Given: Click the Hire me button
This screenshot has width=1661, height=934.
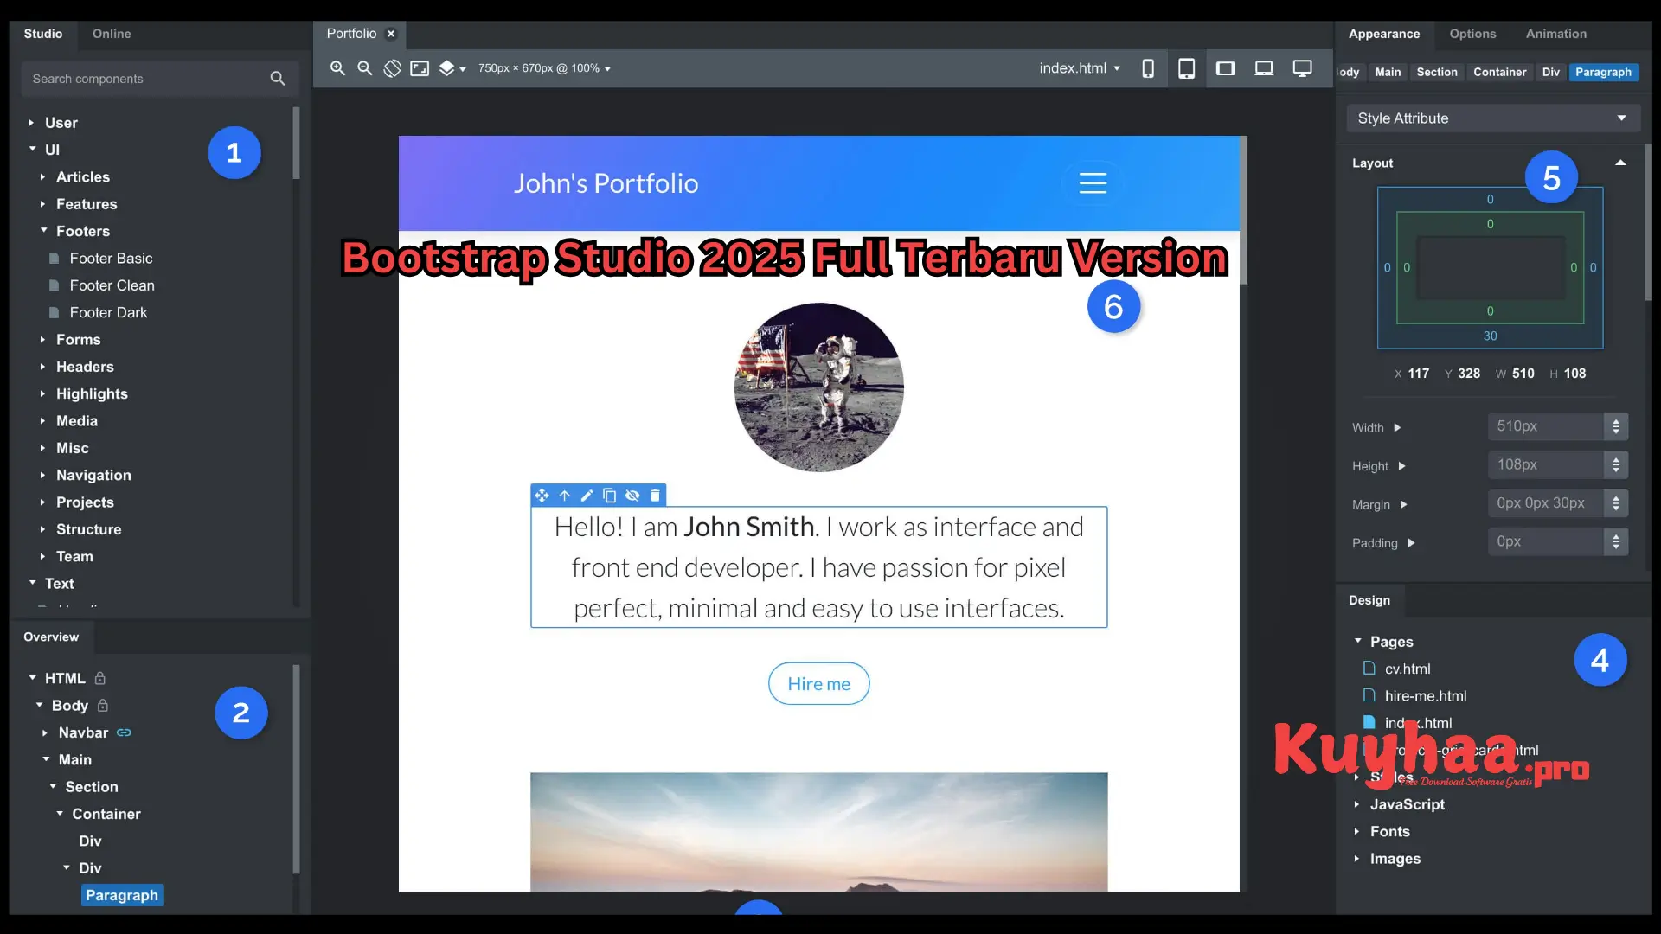Looking at the screenshot, I should point(818,683).
